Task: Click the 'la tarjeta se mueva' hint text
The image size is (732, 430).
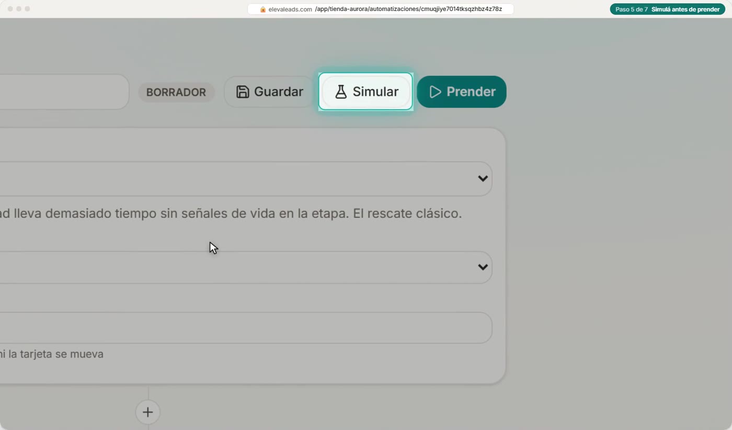Action: tap(56, 354)
